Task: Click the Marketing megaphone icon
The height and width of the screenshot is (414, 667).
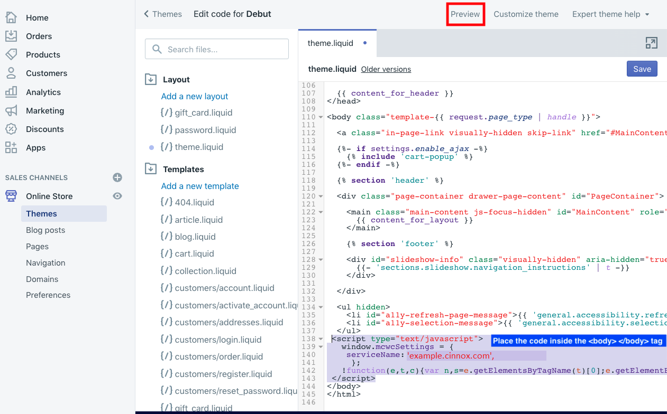Action: 11,110
